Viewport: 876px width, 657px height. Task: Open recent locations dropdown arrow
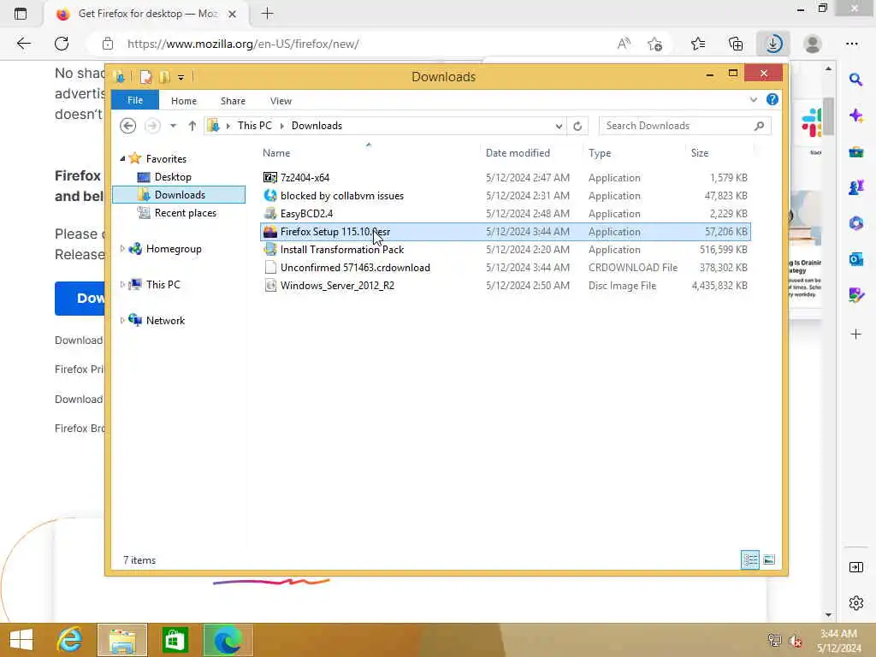pos(173,126)
